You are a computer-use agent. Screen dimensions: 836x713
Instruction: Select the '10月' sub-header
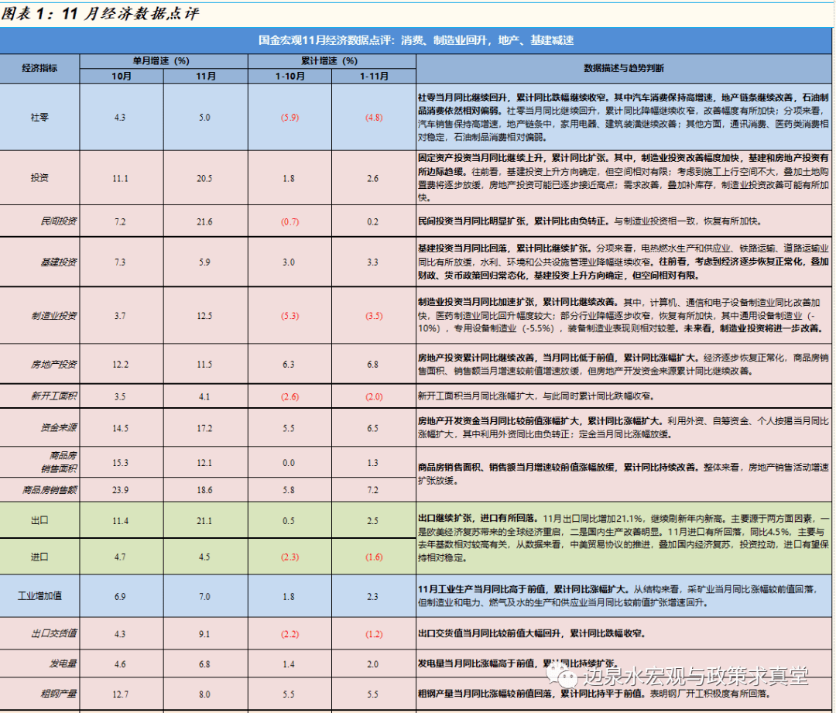point(121,77)
